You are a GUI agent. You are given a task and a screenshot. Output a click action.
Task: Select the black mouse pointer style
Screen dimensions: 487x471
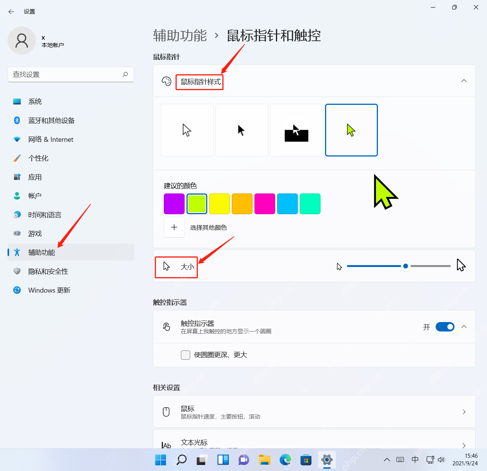[x=242, y=130]
